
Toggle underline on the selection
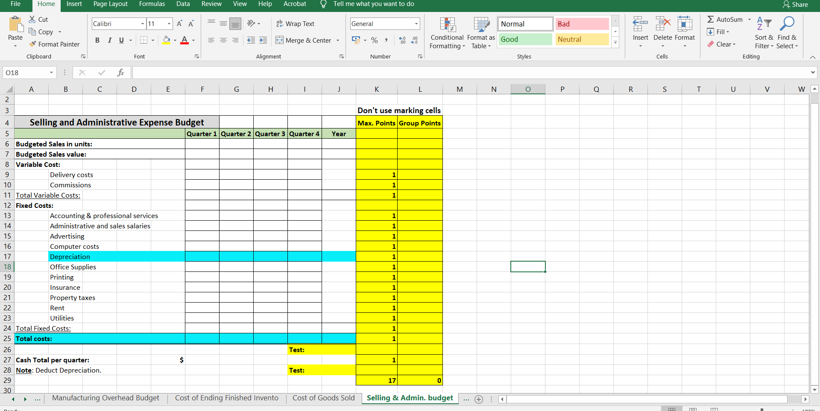(x=121, y=40)
